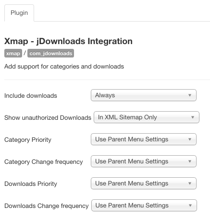Open the Include downloads dropdown
The width and height of the screenshot is (210, 218).
pos(144,95)
